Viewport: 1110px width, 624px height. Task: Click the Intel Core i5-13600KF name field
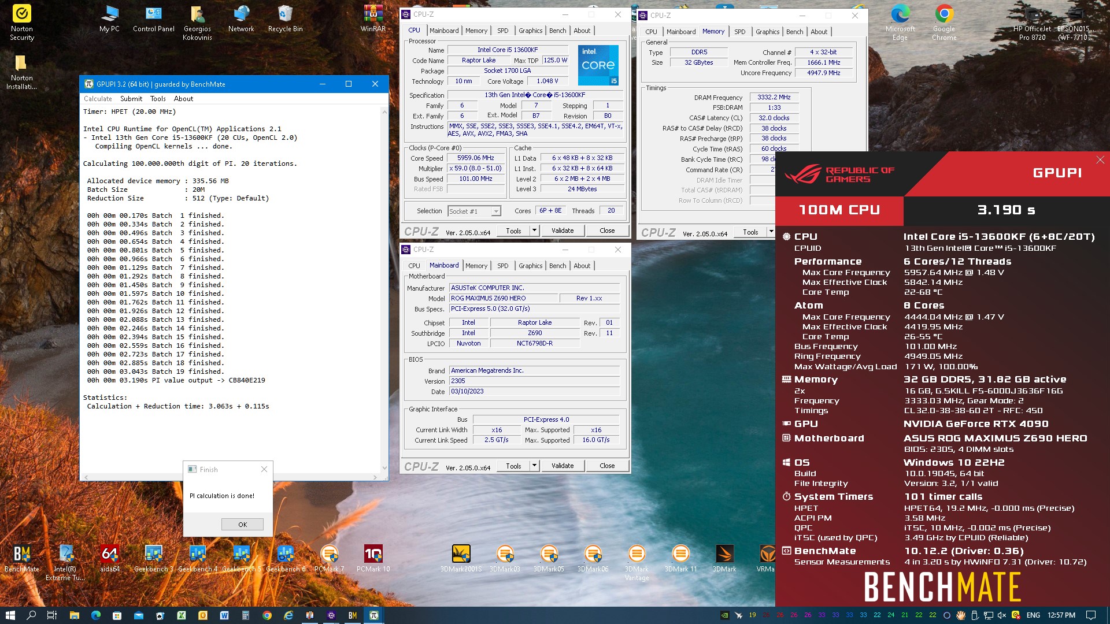(508, 50)
